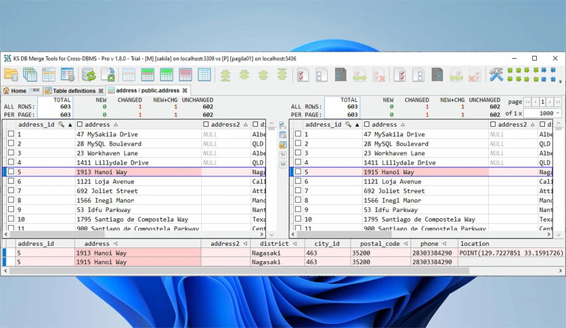Click the POINT location value in detail row
The height and width of the screenshot is (328, 566).
(511, 253)
